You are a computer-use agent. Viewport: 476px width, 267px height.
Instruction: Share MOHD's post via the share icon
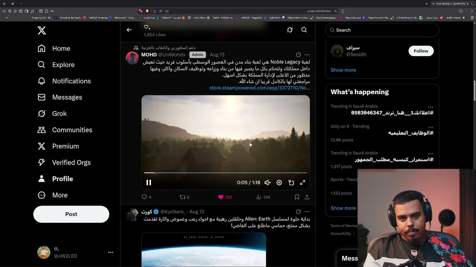(x=307, y=197)
